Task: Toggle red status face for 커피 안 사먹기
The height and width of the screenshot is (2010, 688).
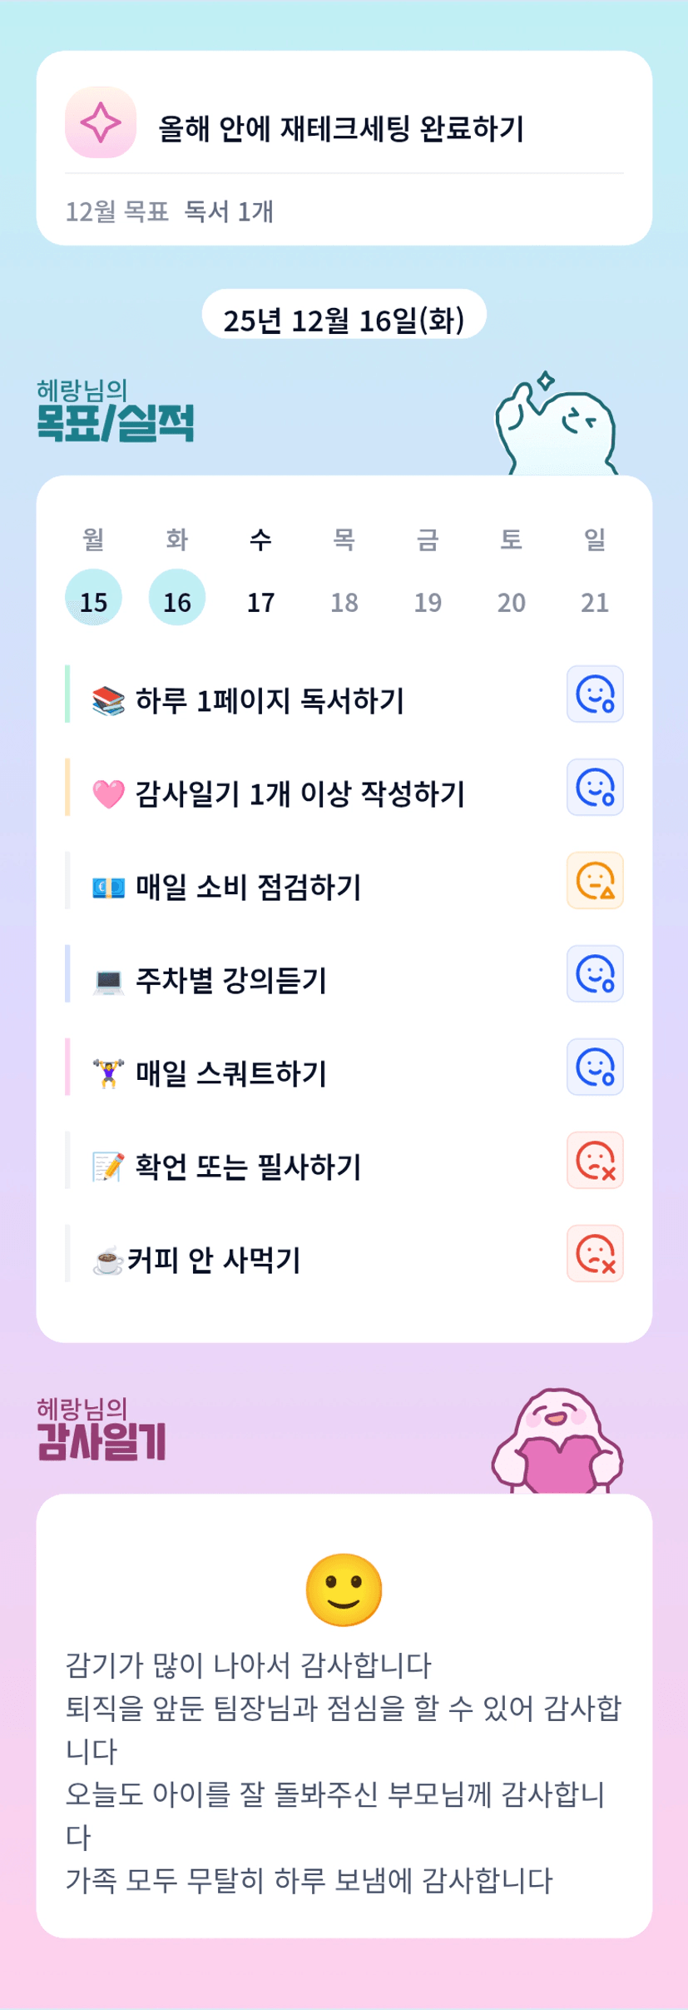Action: (595, 1254)
